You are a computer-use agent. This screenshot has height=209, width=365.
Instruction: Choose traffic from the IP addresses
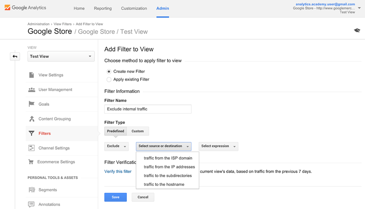tap(169, 167)
